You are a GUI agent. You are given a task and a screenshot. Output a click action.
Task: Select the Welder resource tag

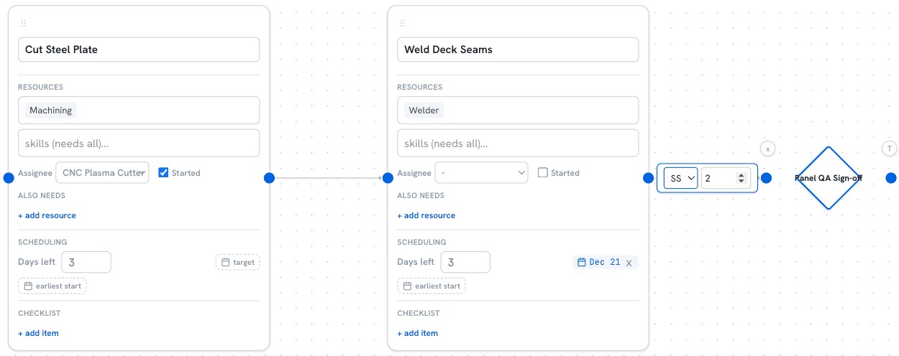coord(424,111)
